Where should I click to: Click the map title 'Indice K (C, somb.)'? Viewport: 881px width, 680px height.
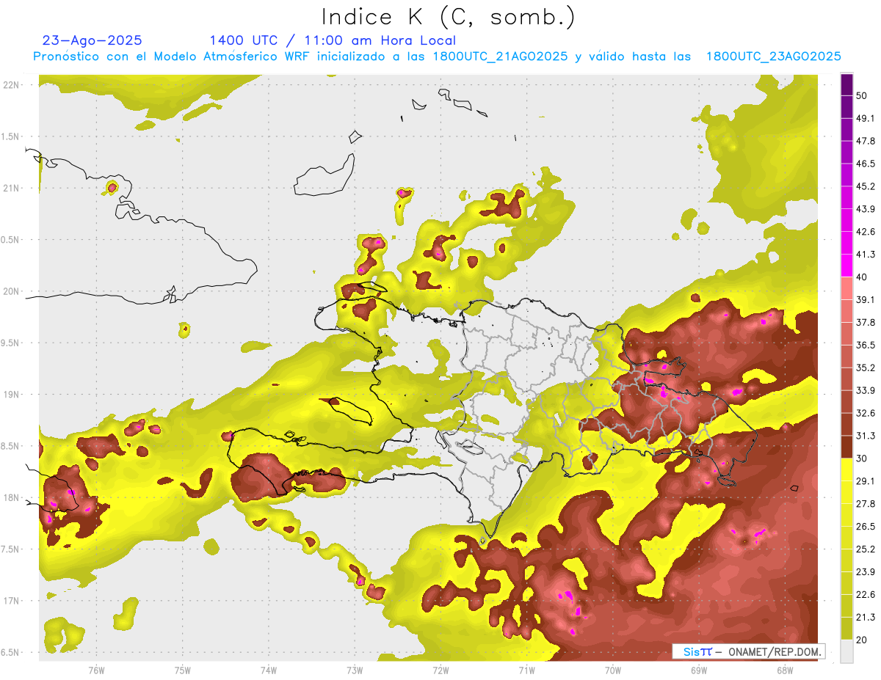point(449,17)
